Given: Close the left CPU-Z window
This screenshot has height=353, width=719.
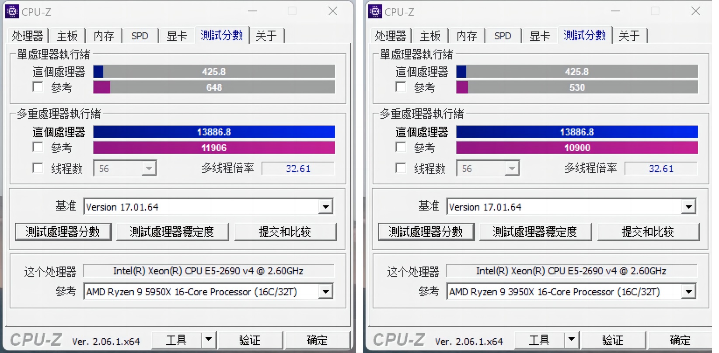Looking at the screenshot, I should click(x=333, y=11).
